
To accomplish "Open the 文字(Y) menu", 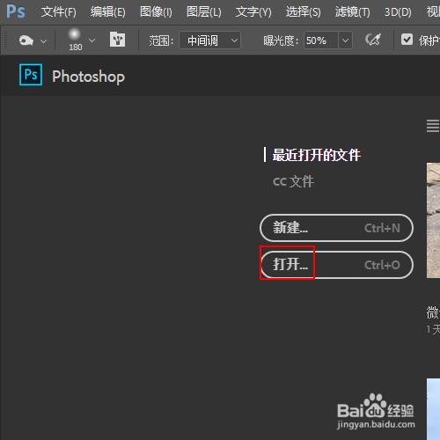I will (253, 12).
